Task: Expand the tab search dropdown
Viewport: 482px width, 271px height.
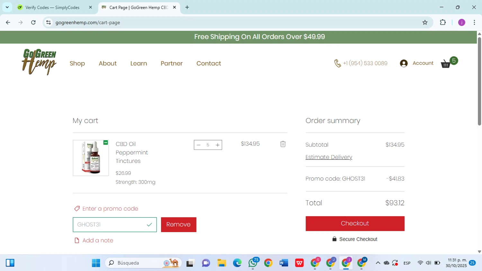Action: [7, 7]
